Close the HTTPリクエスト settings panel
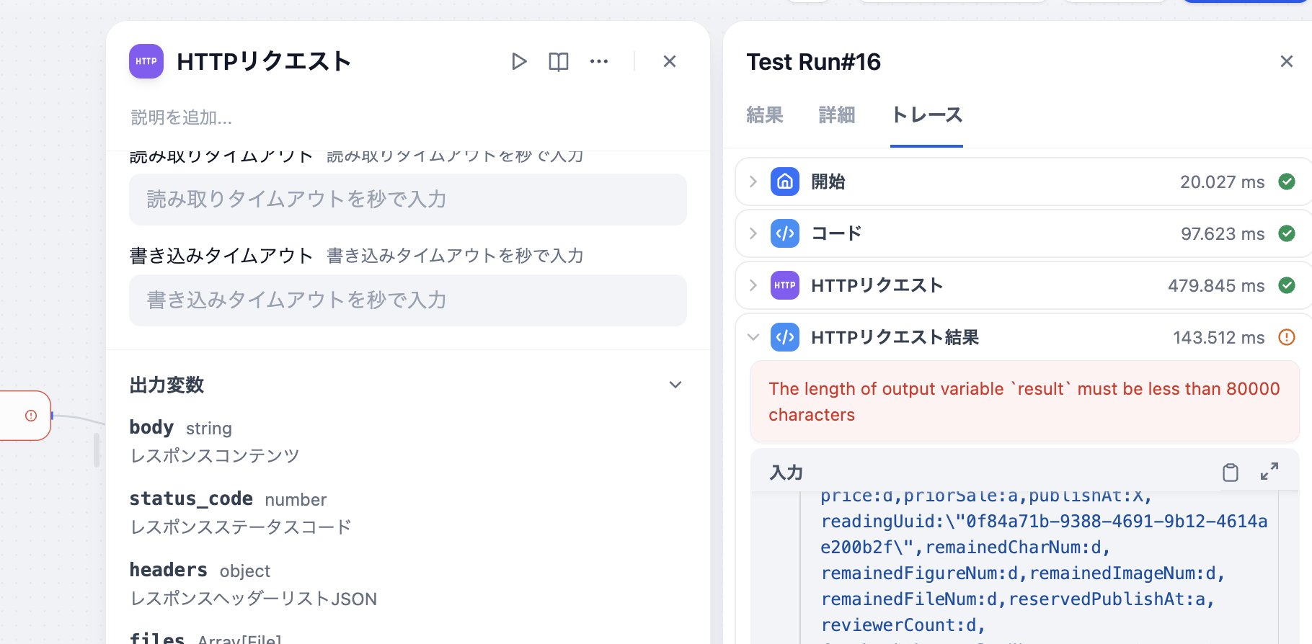 point(670,62)
